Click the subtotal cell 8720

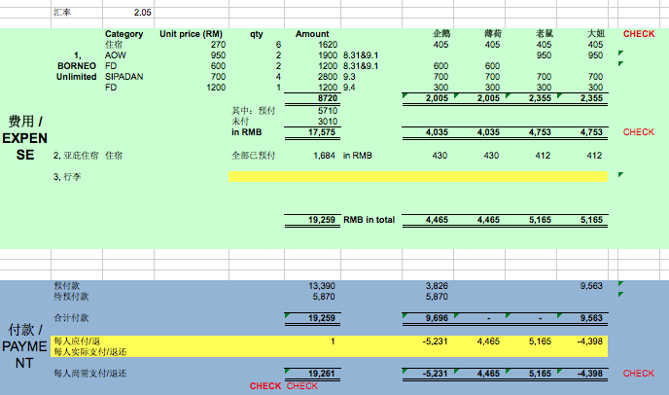click(x=328, y=98)
